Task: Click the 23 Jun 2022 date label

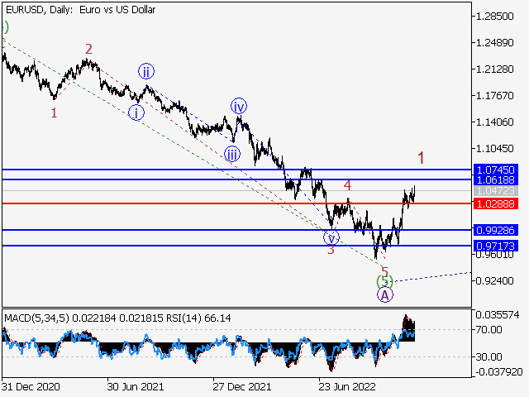Action: click(x=347, y=386)
